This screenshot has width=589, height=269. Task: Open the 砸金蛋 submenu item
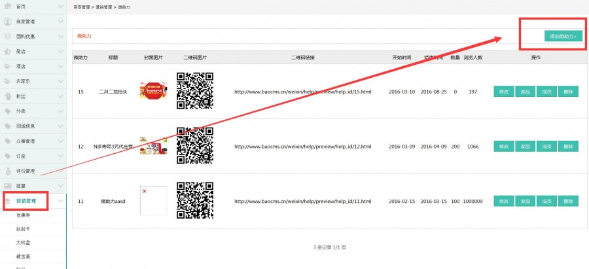(x=24, y=256)
